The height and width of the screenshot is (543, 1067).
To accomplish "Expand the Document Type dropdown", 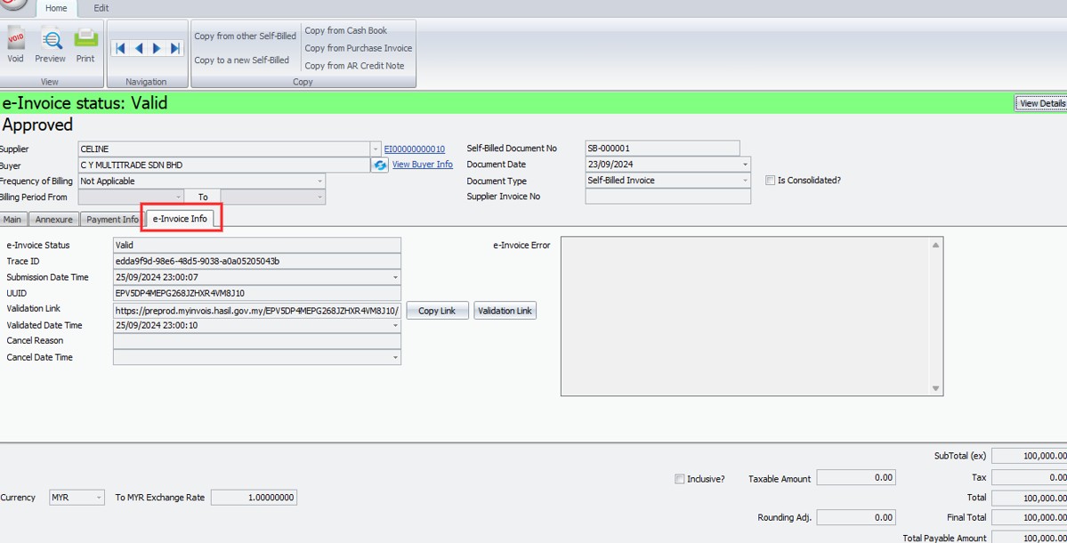I will click(x=745, y=181).
